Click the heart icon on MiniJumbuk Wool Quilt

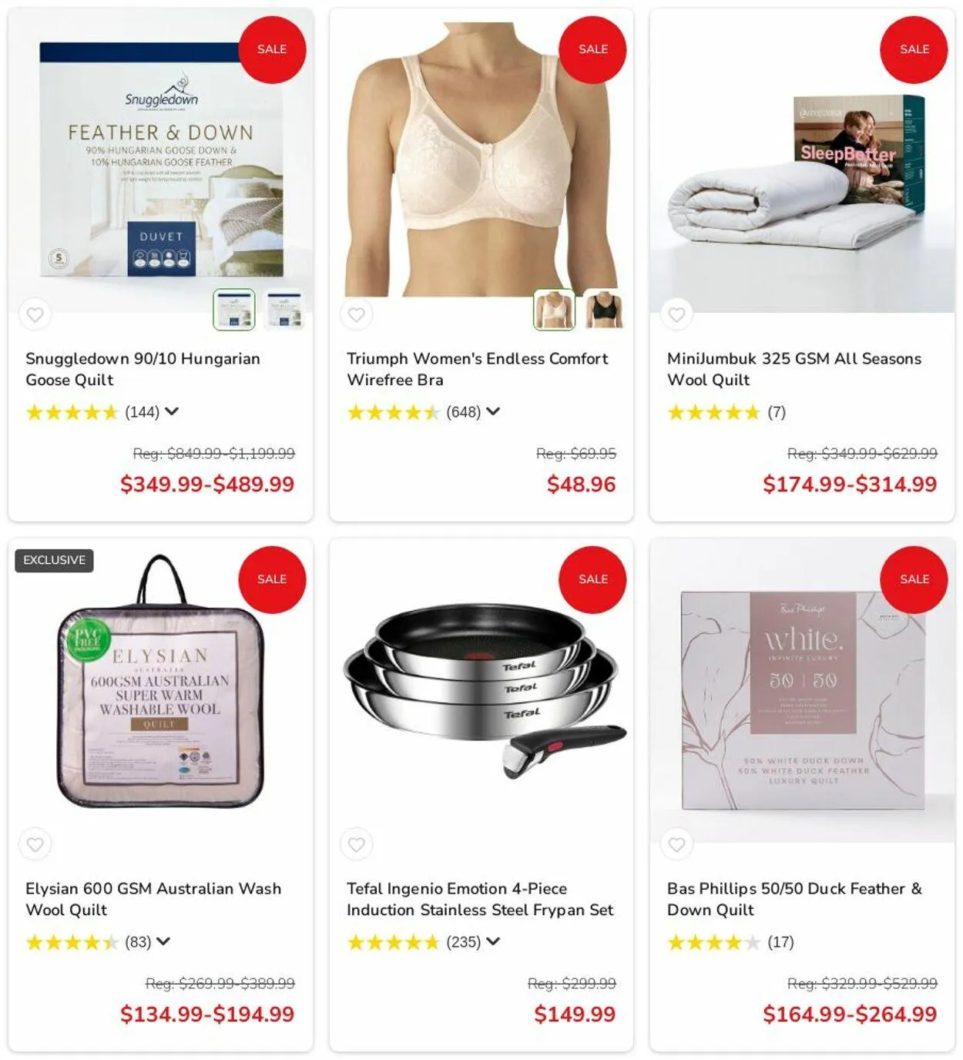click(x=677, y=314)
